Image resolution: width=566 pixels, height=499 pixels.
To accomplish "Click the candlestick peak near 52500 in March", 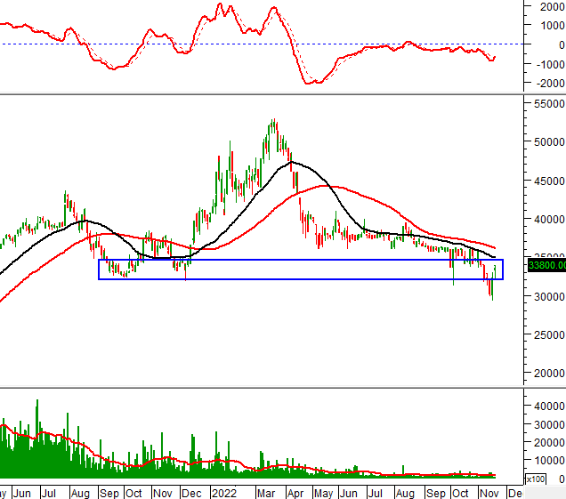I will pyautogui.click(x=273, y=122).
